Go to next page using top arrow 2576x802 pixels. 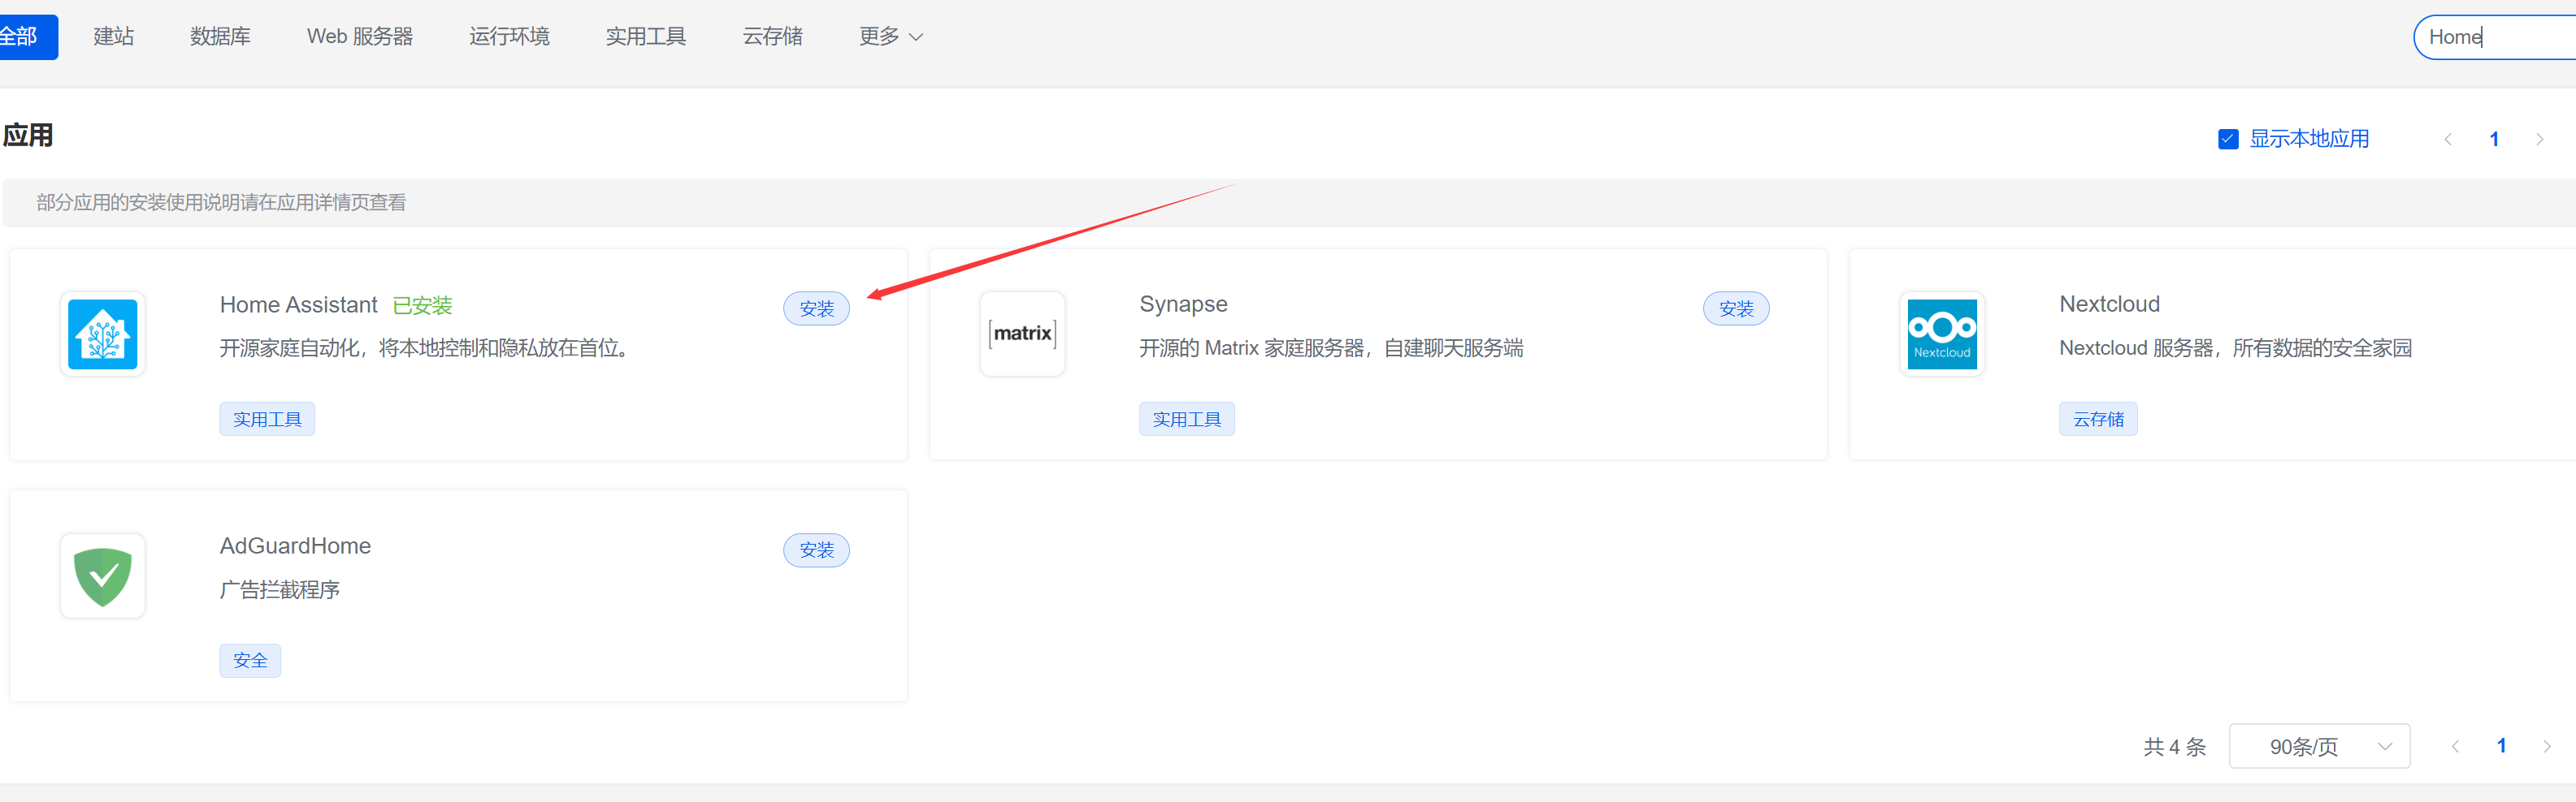(x=2539, y=140)
